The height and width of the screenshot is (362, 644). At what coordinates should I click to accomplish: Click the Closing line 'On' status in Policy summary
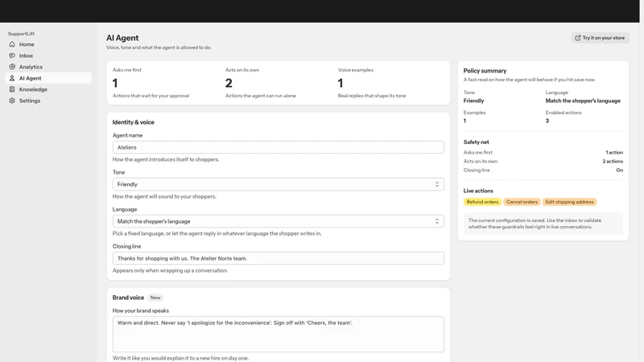click(619, 170)
